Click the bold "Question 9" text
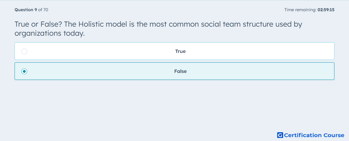 26,10
